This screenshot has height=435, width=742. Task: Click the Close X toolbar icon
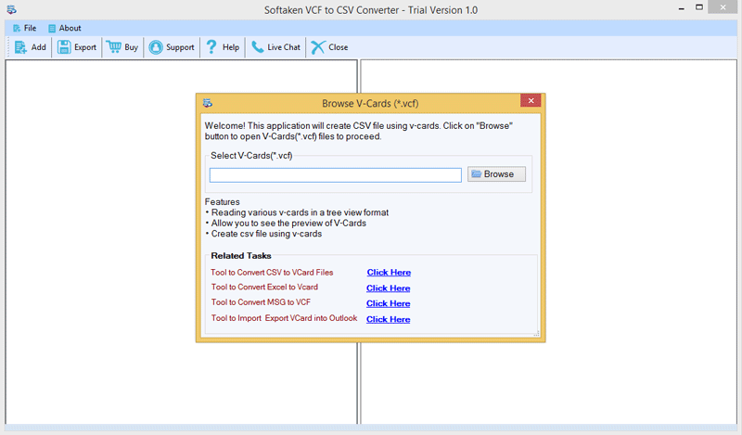pos(318,47)
